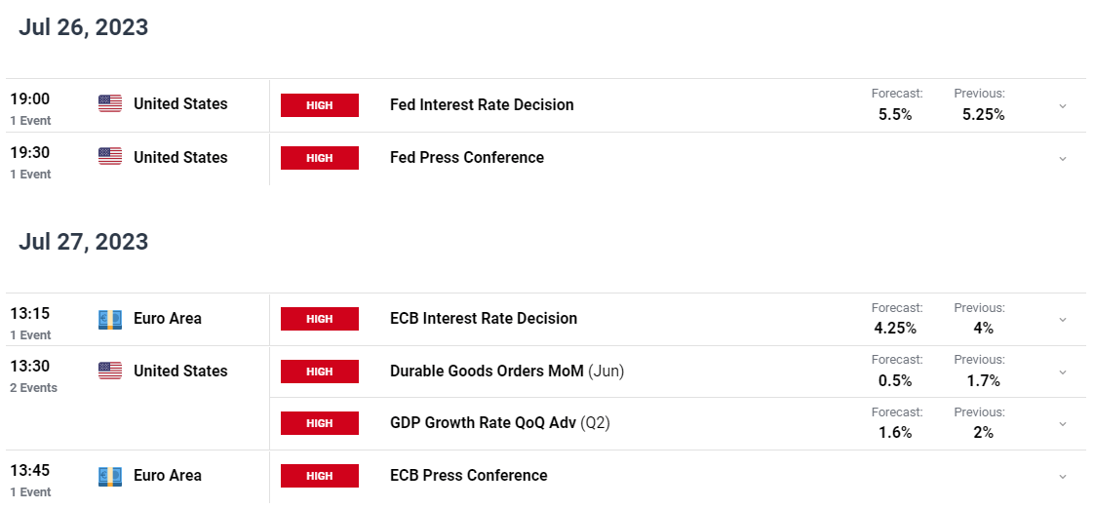Open the Fed Interest Rate Decision event
The image size is (1094, 509).
coord(482,104)
